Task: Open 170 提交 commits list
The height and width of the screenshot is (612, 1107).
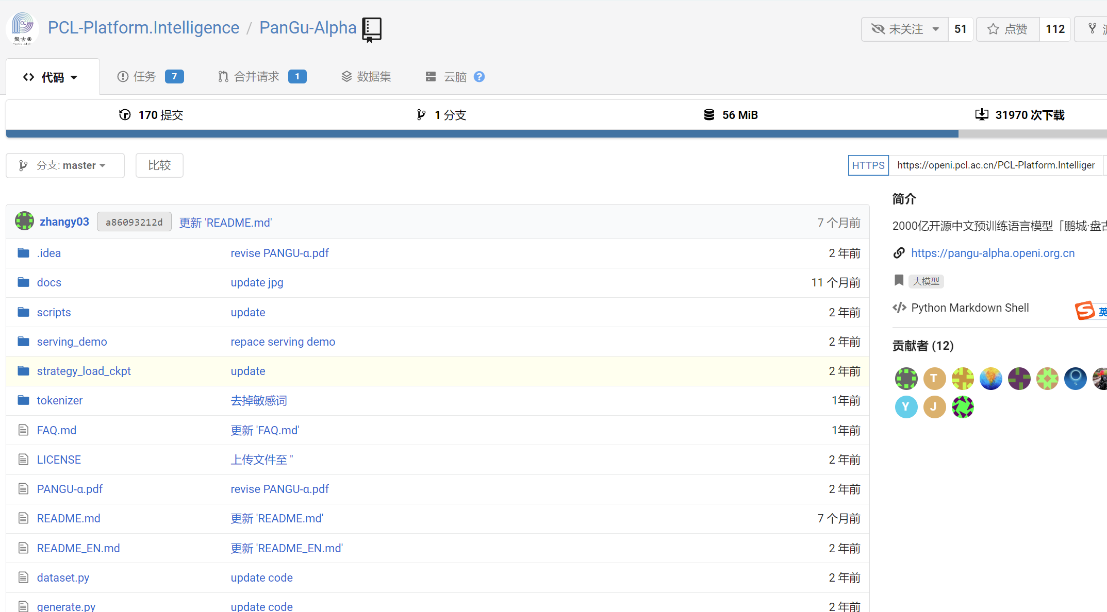Action: click(151, 115)
